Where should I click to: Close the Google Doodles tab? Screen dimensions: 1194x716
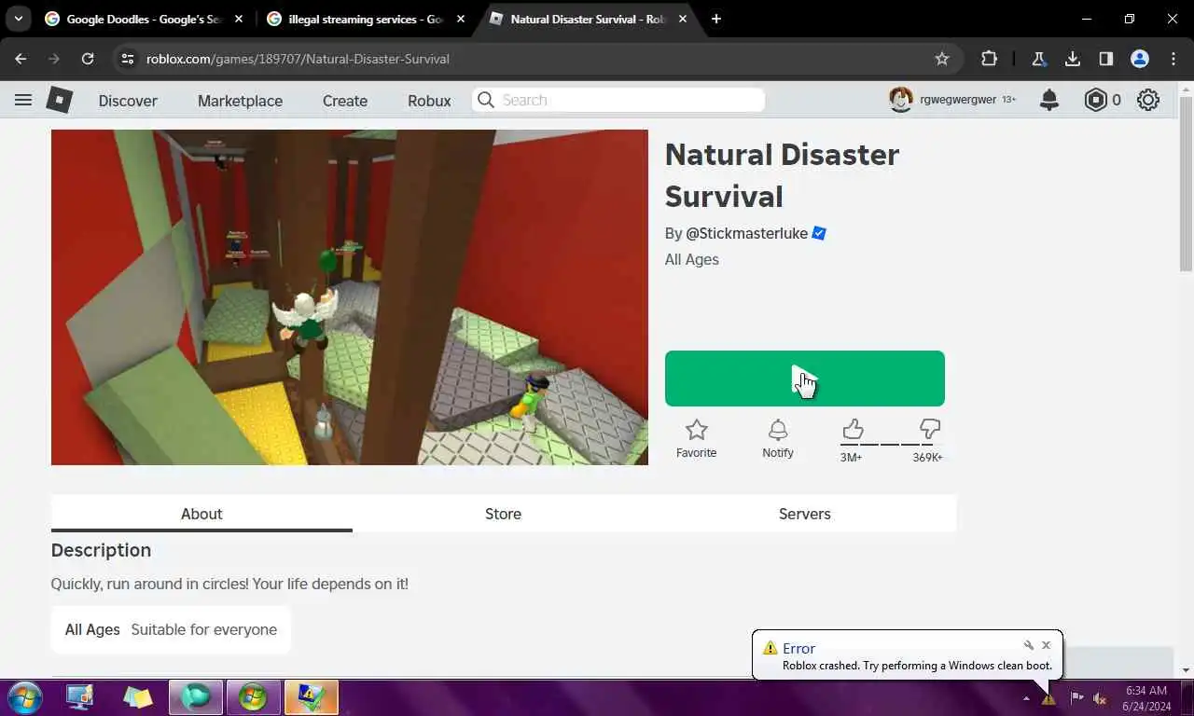coord(238,19)
